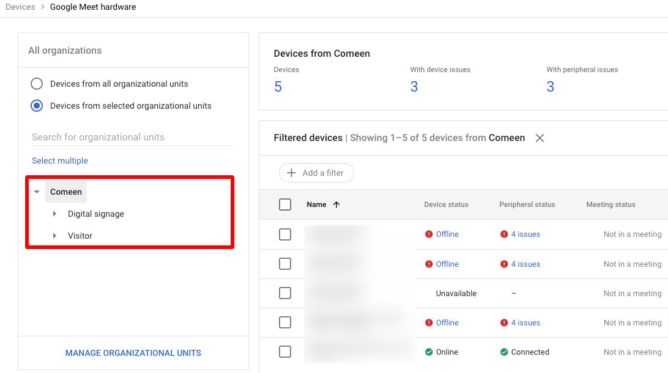
Task: Click the green check icon beside Online
Action: (x=429, y=352)
